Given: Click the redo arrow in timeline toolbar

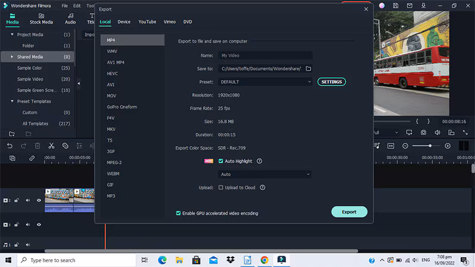Looking at the screenshot, I should tap(24, 146).
